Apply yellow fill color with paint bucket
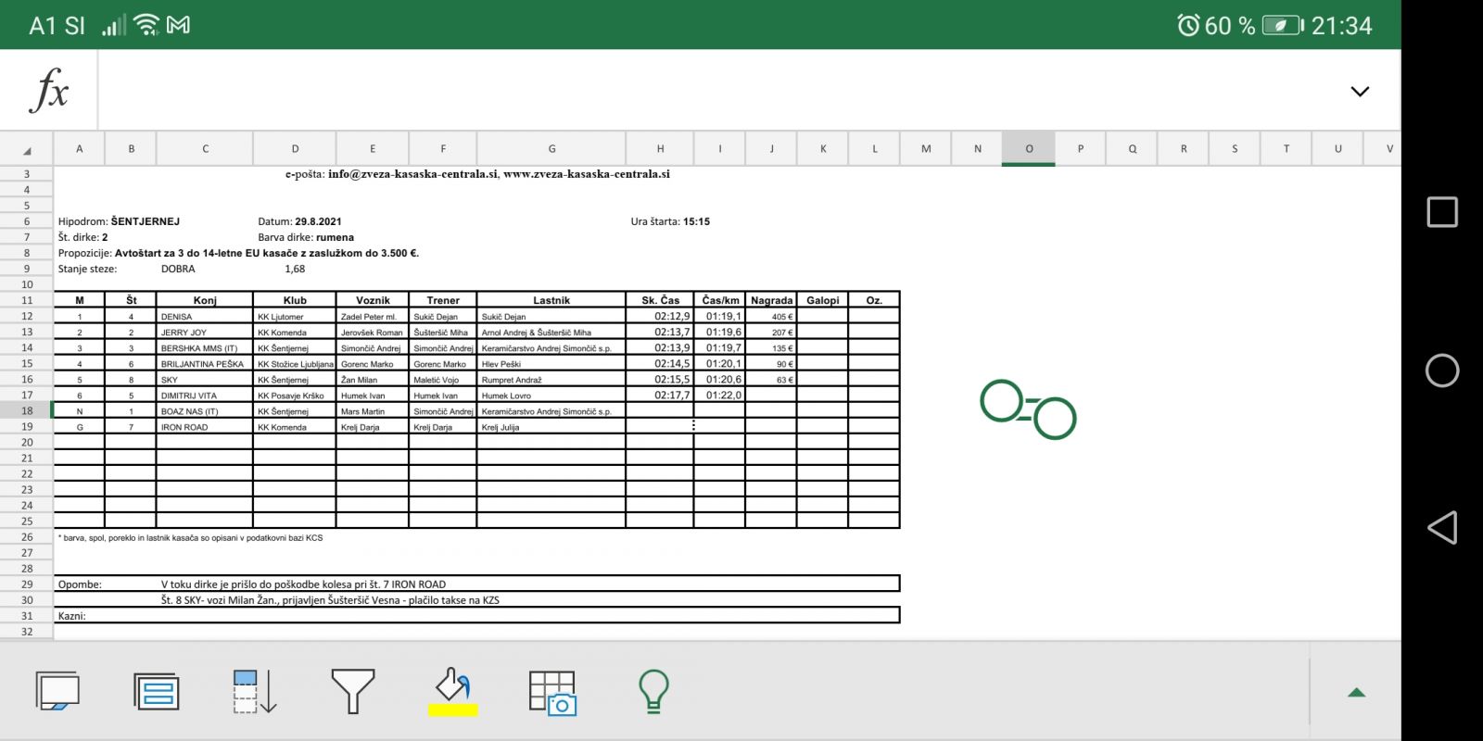1483x741 pixels. [453, 692]
